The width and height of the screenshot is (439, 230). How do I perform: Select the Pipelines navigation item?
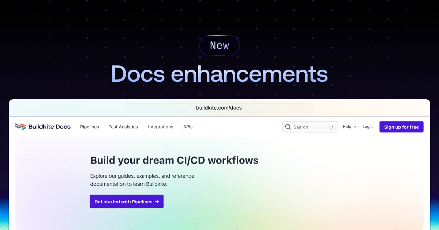pyautogui.click(x=90, y=127)
